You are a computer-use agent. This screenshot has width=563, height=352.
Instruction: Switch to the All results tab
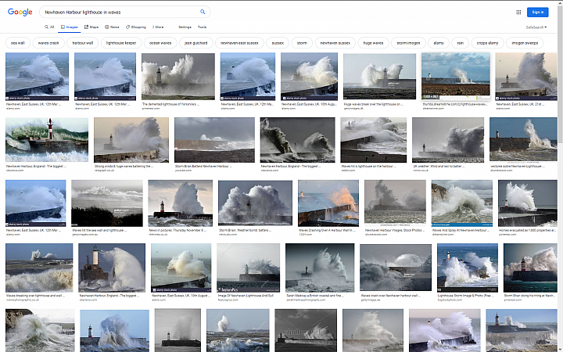pyautogui.click(x=49, y=27)
